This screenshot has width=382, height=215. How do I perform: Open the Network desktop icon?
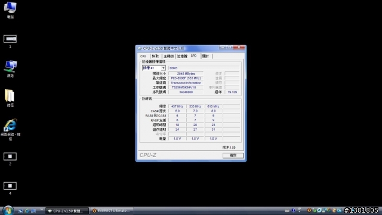[x=10, y=69]
